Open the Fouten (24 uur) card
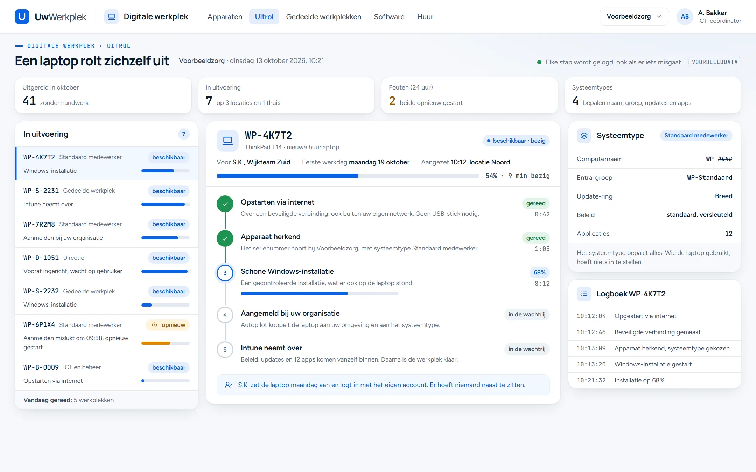The height and width of the screenshot is (472, 756). 469,95
